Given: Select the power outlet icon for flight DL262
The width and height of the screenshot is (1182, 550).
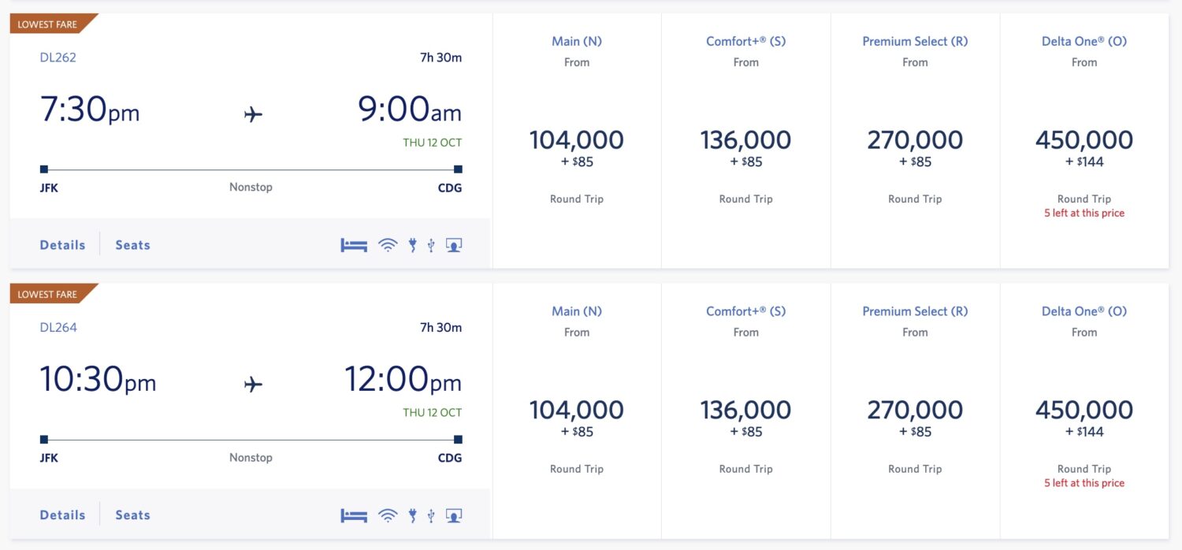Looking at the screenshot, I should [411, 244].
